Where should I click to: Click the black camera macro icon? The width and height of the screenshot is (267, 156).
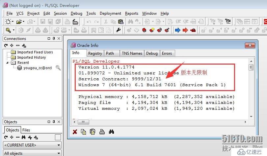coord(228,21)
